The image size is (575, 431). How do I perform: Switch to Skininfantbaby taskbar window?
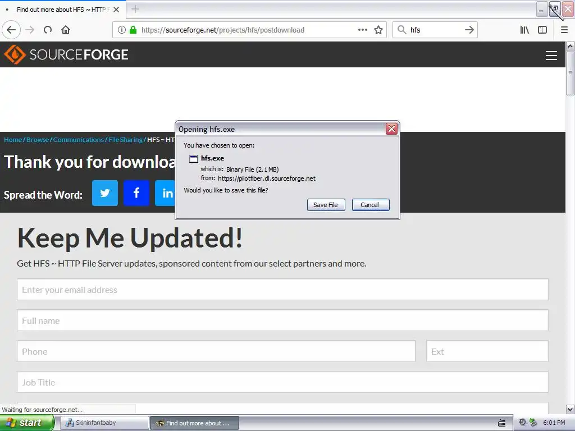104,423
